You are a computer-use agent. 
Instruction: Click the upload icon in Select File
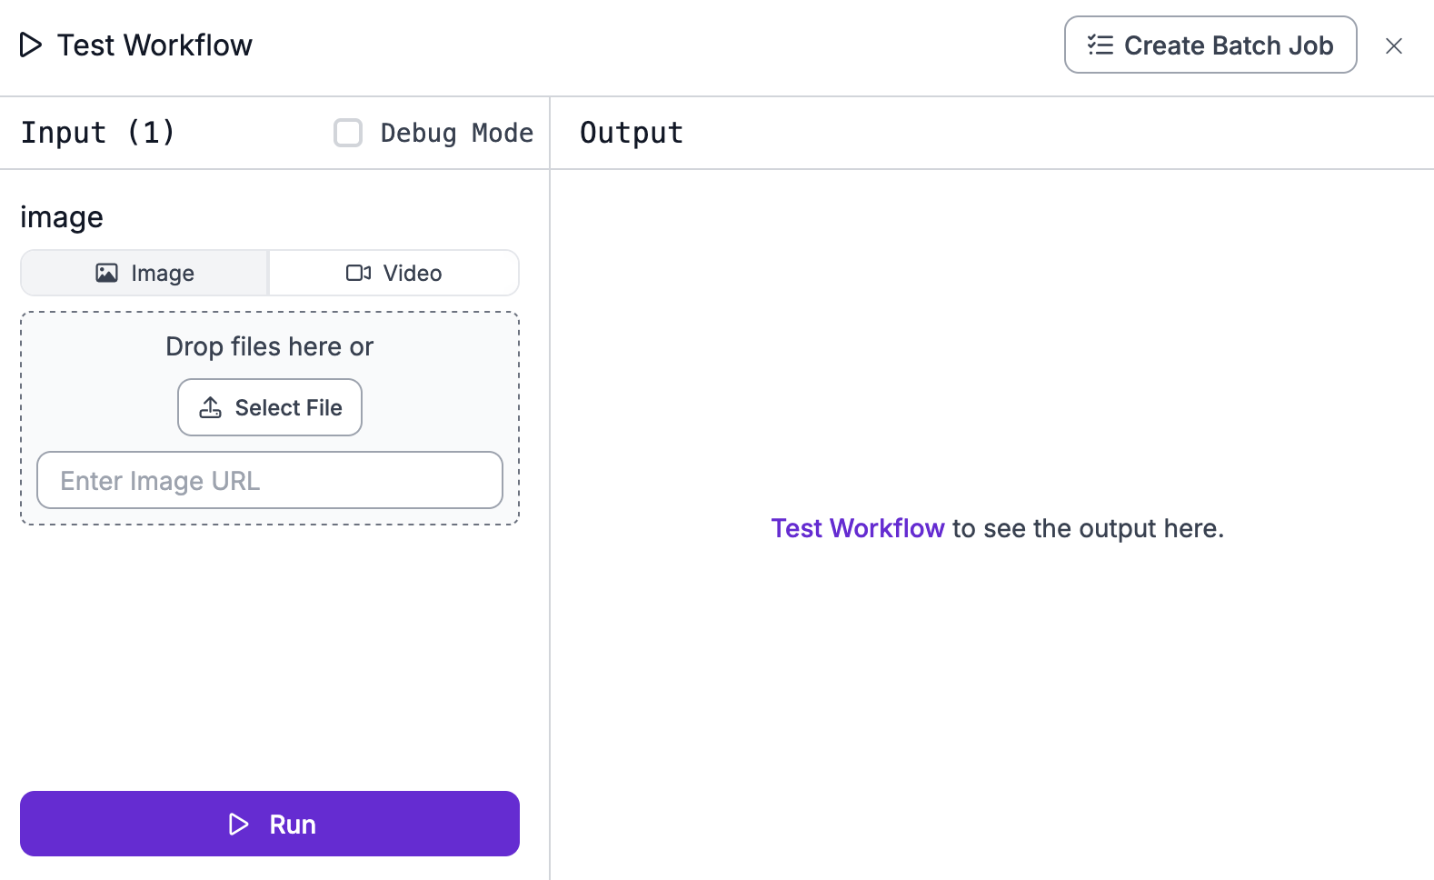tap(211, 407)
